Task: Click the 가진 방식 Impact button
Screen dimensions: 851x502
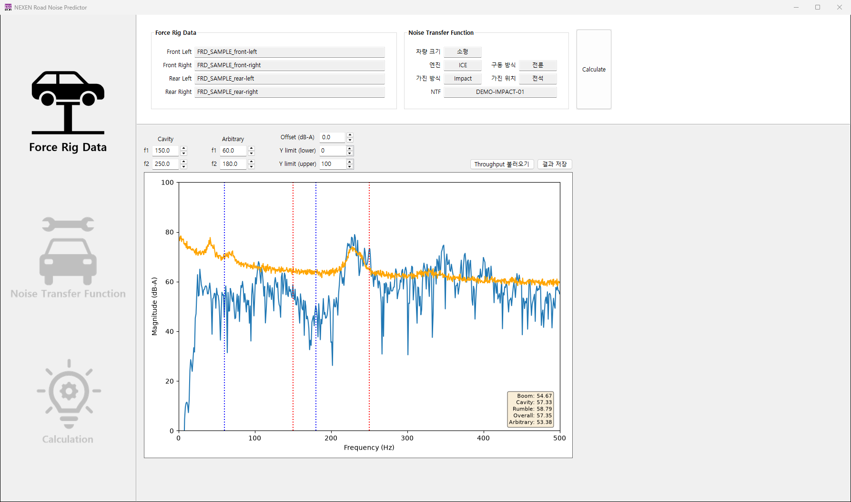Action: pos(463,79)
